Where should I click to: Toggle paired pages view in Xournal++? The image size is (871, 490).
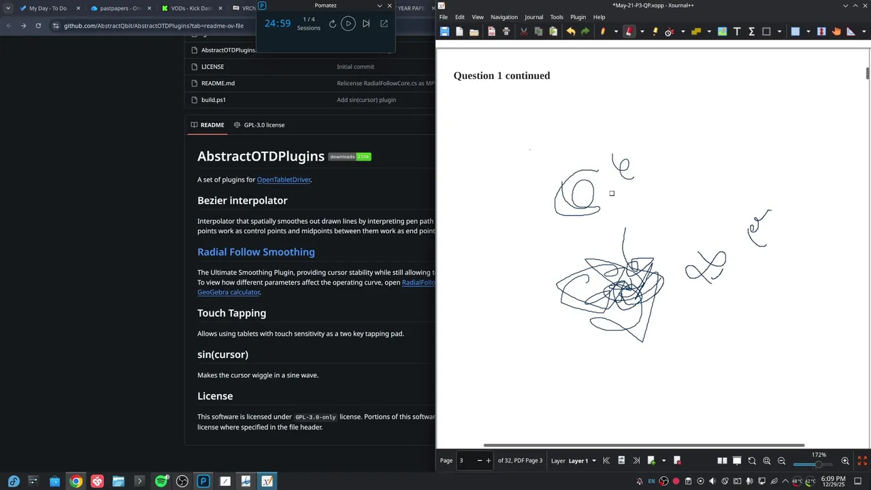pyautogui.click(x=722, y=461)
